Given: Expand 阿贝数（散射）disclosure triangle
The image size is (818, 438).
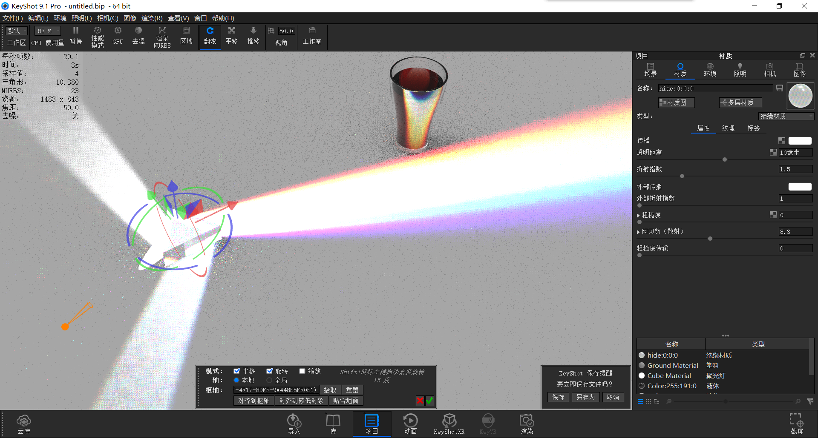Looking at the screenshot, I should pyautogui.click(x=639, y=231).
